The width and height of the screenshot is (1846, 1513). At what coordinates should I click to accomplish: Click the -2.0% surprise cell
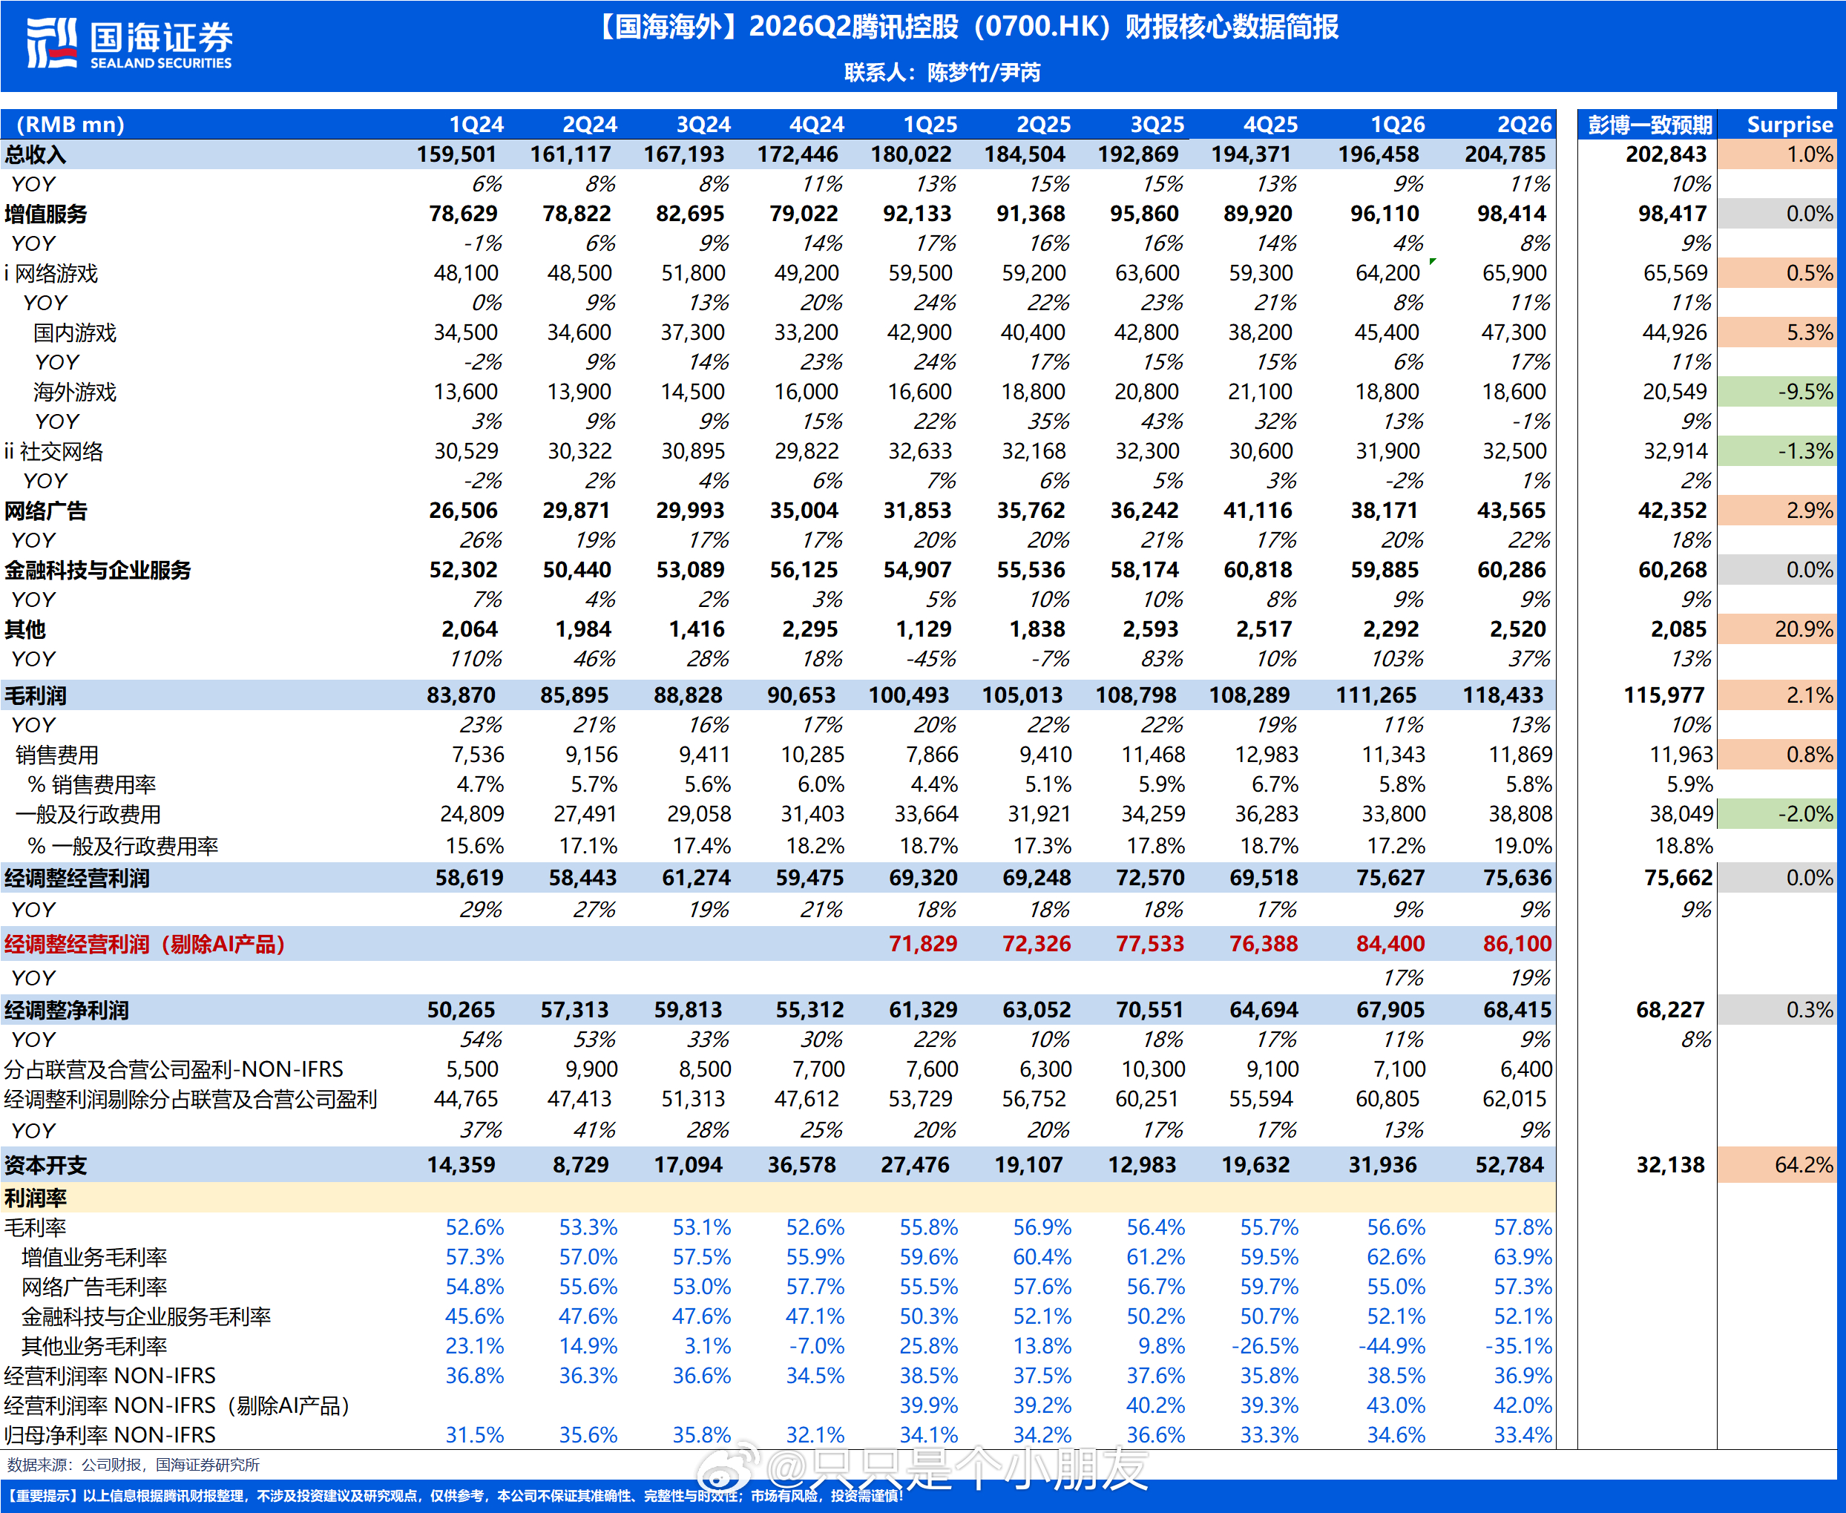pos(1778,814)
